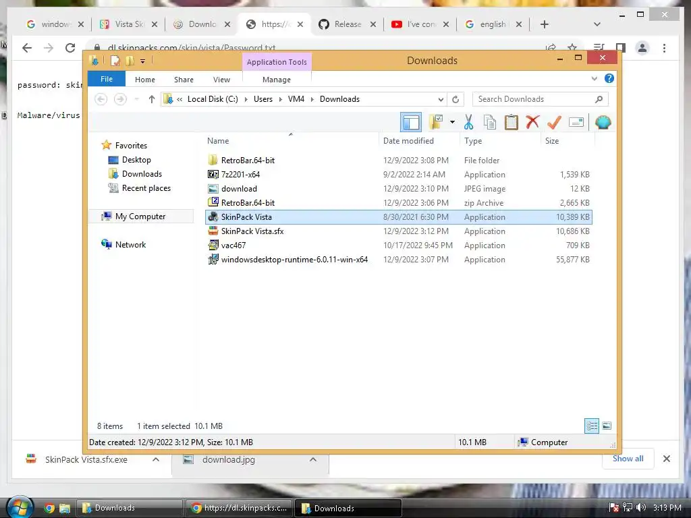Open recent locations dropdown arrow
691x518 pixels.
pyautogui.click(x=136, y=99)
